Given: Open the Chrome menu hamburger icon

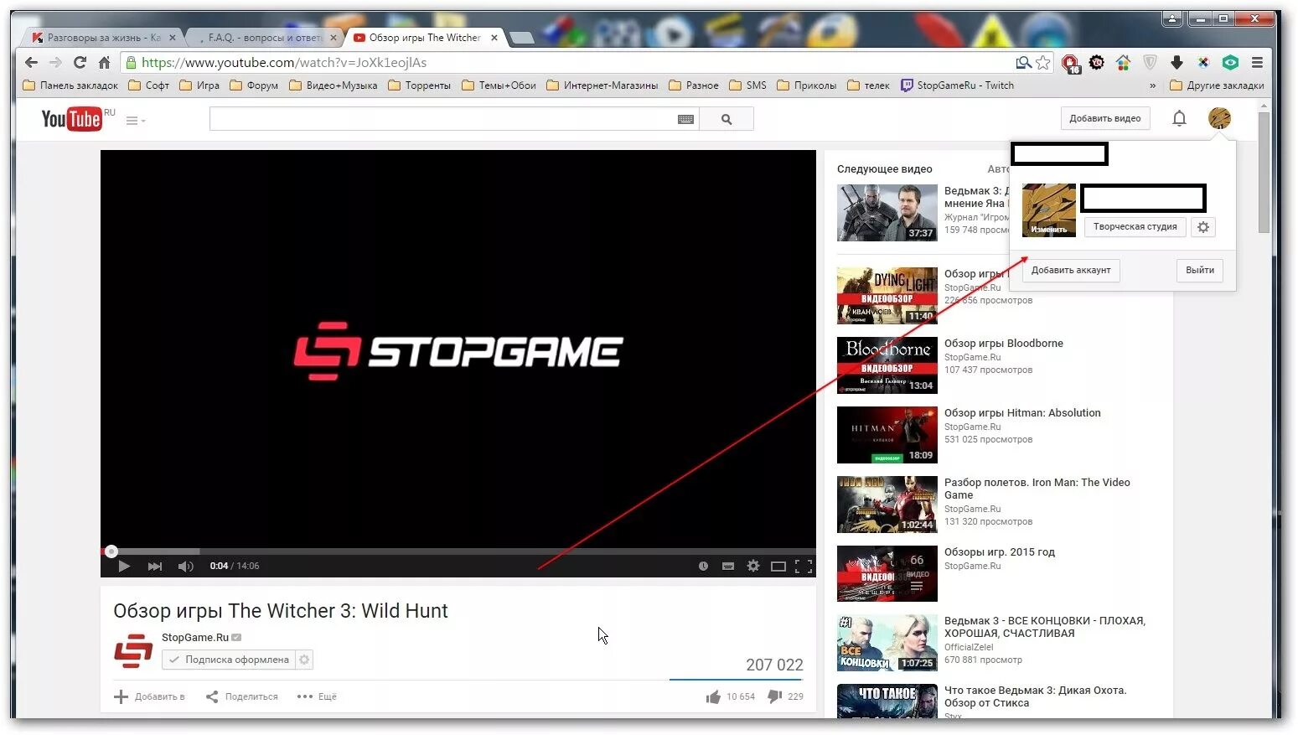Looking at the screenshot, I should pyautogui.click(x=1257, y=63).
